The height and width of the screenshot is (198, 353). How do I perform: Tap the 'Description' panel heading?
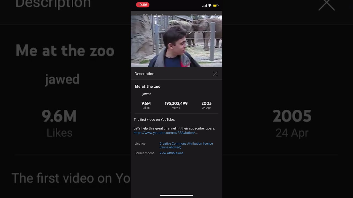click(145, 74)
